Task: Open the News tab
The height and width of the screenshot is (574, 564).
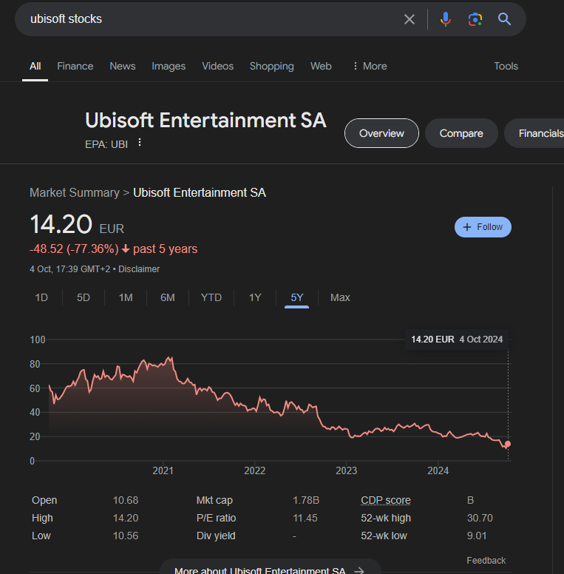Action: pyautogui.click(x=123, y=66)
